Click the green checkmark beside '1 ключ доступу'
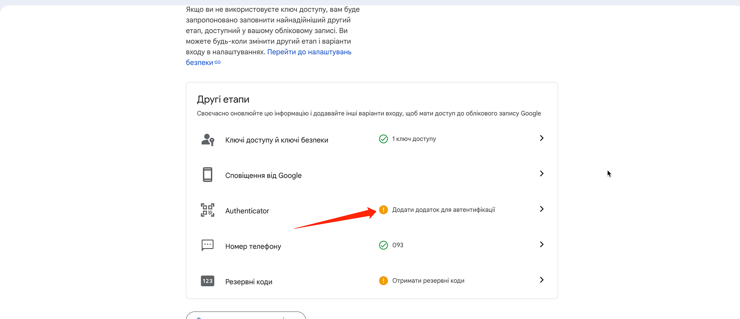This screenshot has width=740, height=319. [x=383, y=139]
